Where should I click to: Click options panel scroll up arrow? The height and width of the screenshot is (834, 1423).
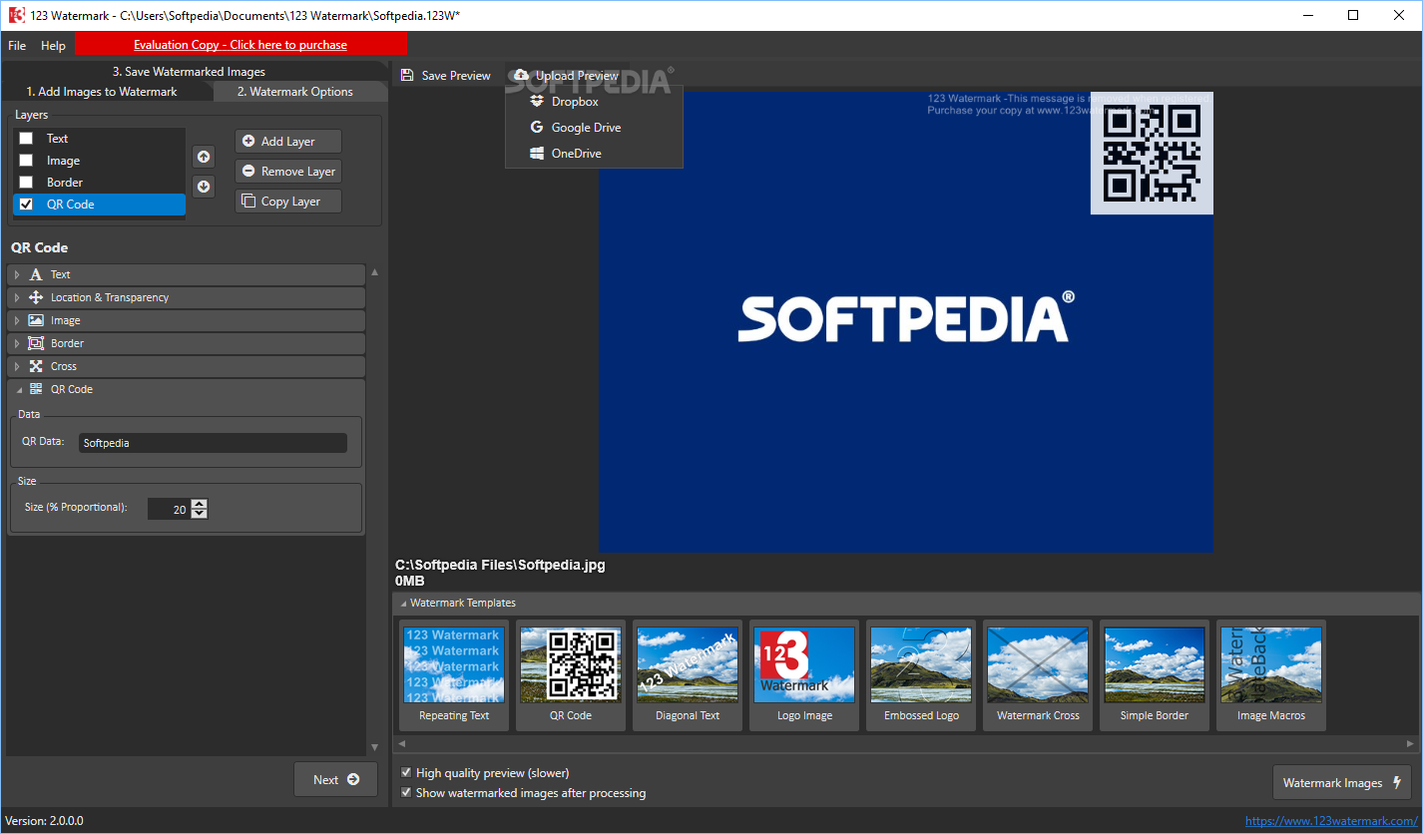click(374, 271)
